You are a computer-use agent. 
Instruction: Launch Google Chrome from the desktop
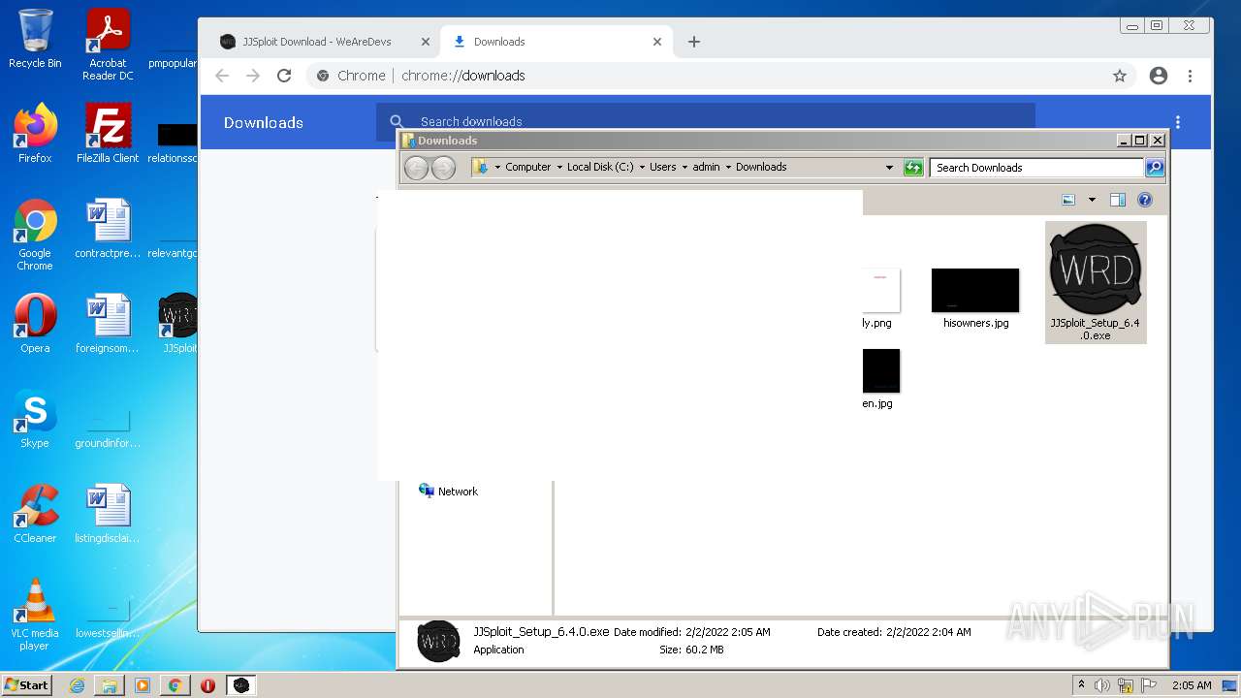coord(35,235)
